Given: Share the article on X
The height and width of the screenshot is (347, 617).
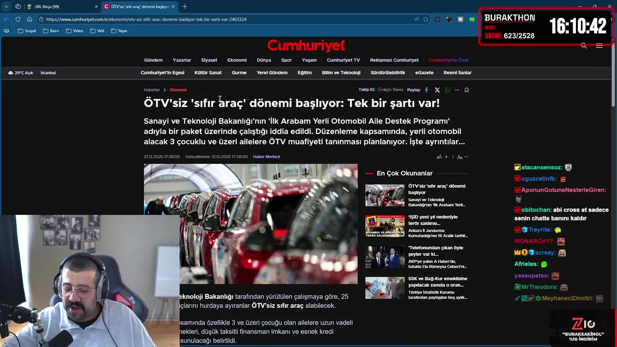Looking at the screenshot, I should 437,90.
